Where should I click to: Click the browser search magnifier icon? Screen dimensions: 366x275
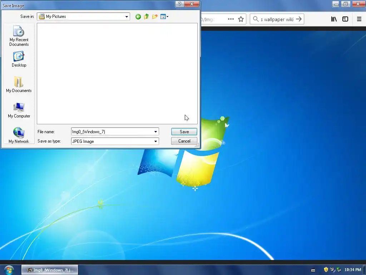tap(256, 19)
